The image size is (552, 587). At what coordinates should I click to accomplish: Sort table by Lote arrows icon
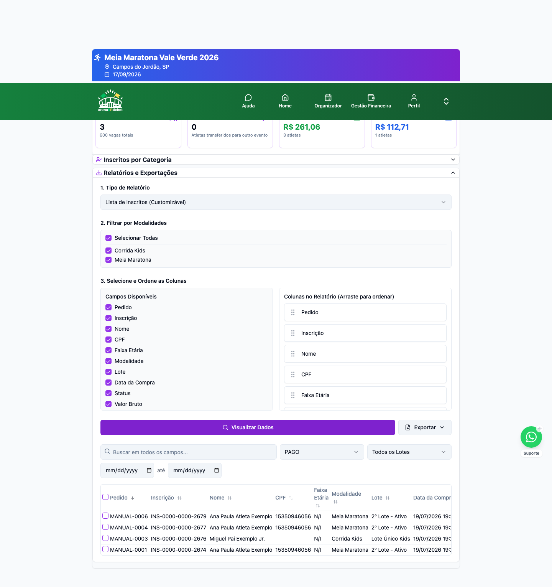click(x=388, y=498)
